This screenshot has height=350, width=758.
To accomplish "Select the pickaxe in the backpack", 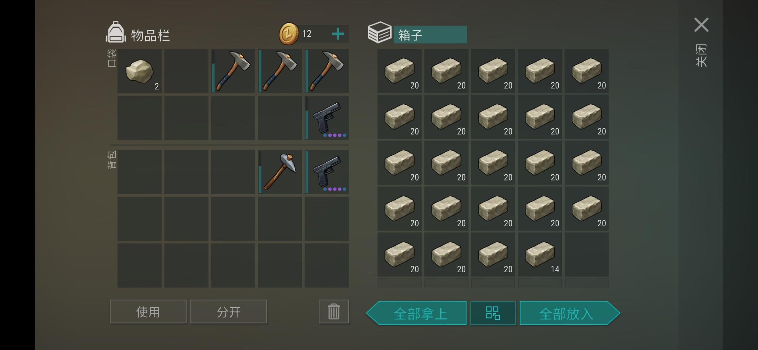I will pos(280,172).
